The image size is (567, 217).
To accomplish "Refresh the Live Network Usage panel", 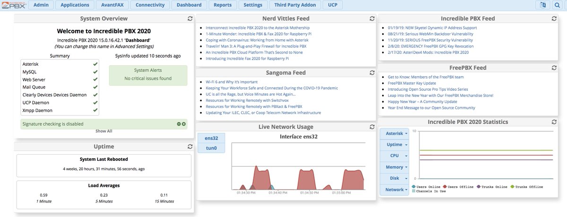I will [372, 127].
